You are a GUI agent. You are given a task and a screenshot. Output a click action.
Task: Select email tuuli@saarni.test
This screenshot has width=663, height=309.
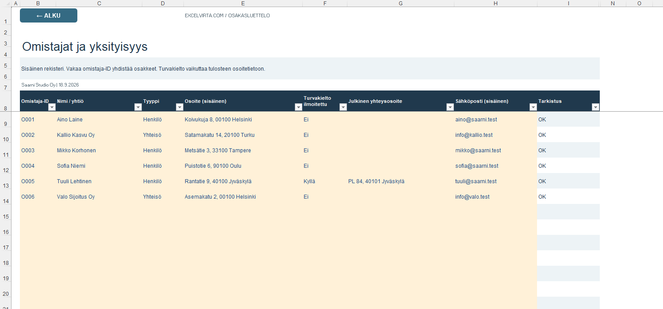point(496,181)
